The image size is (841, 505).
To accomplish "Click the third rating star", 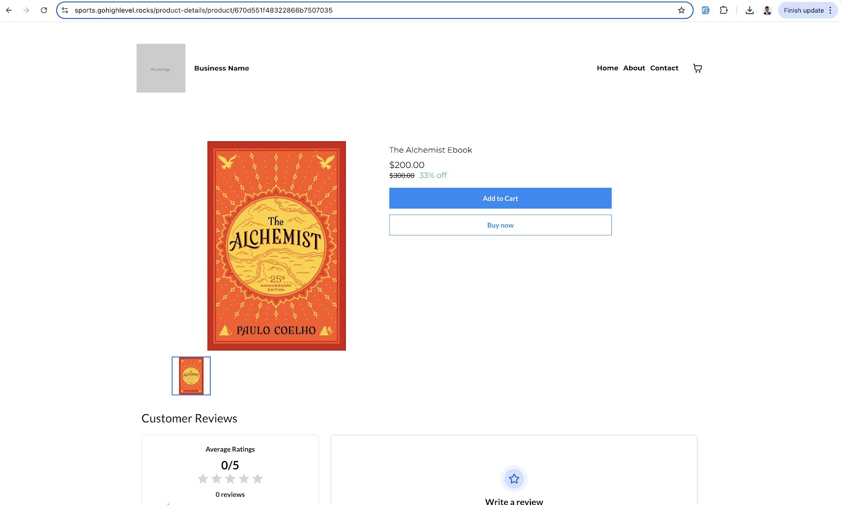I will pyautogui.click(x=230, y=479).
